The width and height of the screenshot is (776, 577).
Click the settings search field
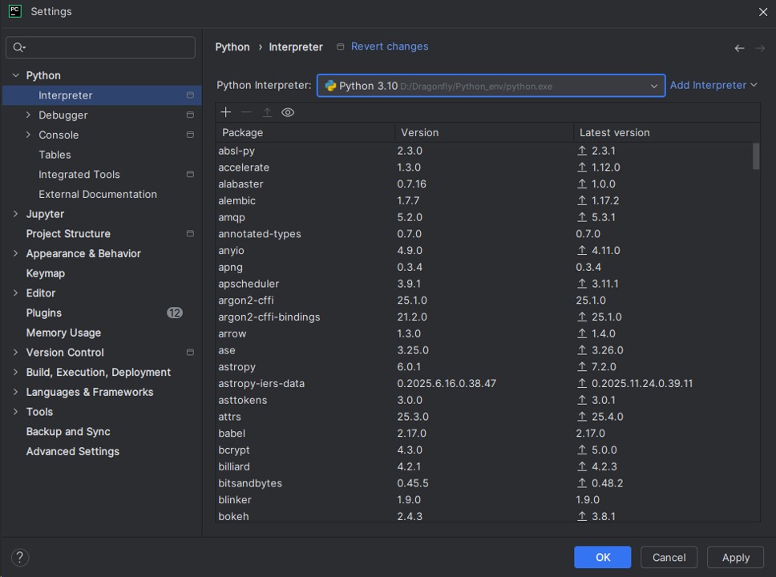pos(100,47)
